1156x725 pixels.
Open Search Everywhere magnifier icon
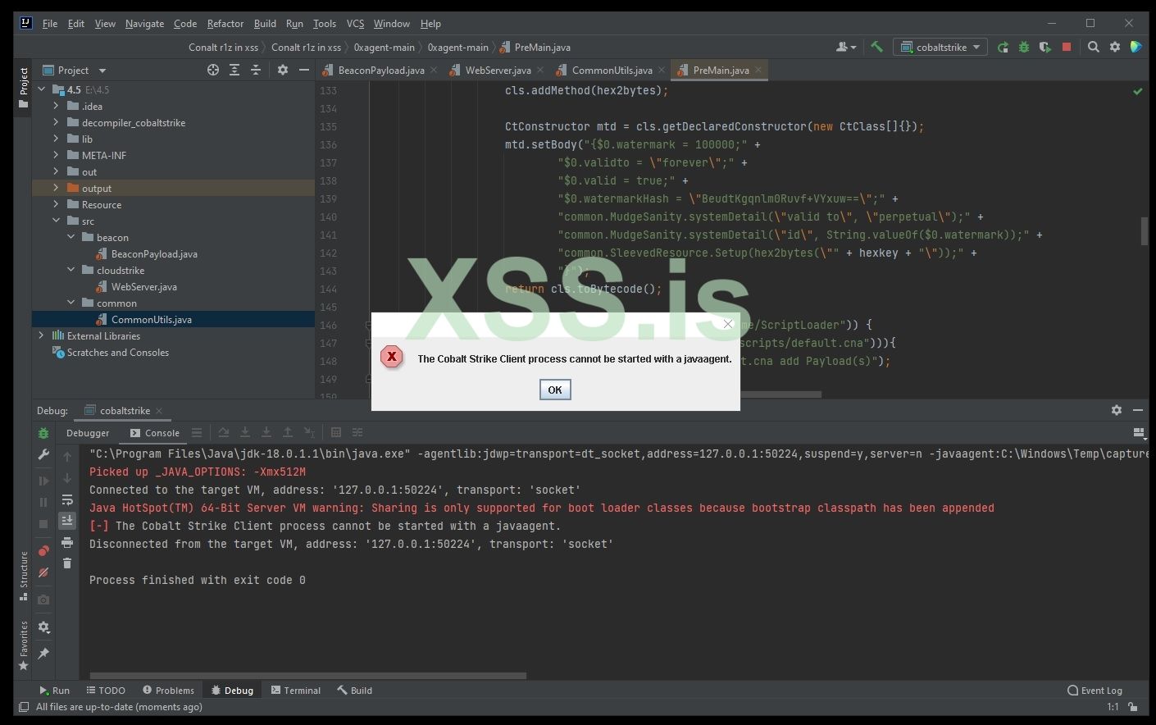(x=1093, y=47)
